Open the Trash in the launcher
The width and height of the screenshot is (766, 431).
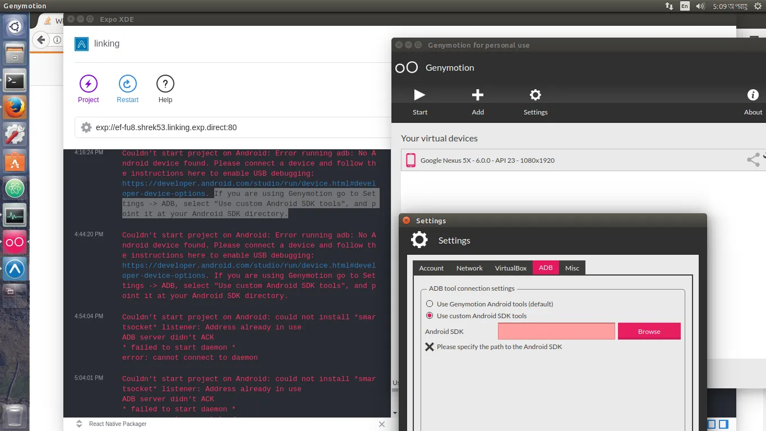(15, 416)
